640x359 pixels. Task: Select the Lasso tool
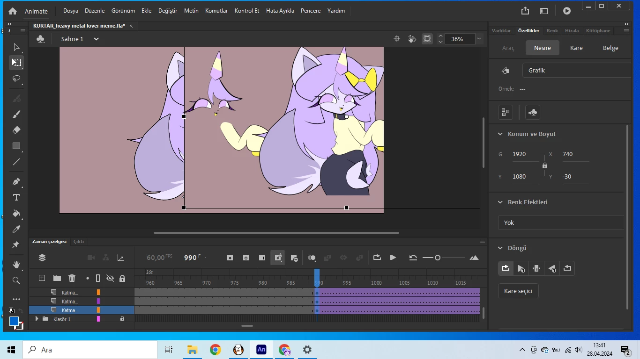click(16, 79)
